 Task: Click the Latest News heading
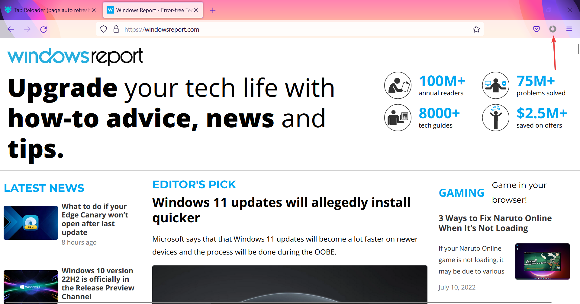(x=44, y=188)
